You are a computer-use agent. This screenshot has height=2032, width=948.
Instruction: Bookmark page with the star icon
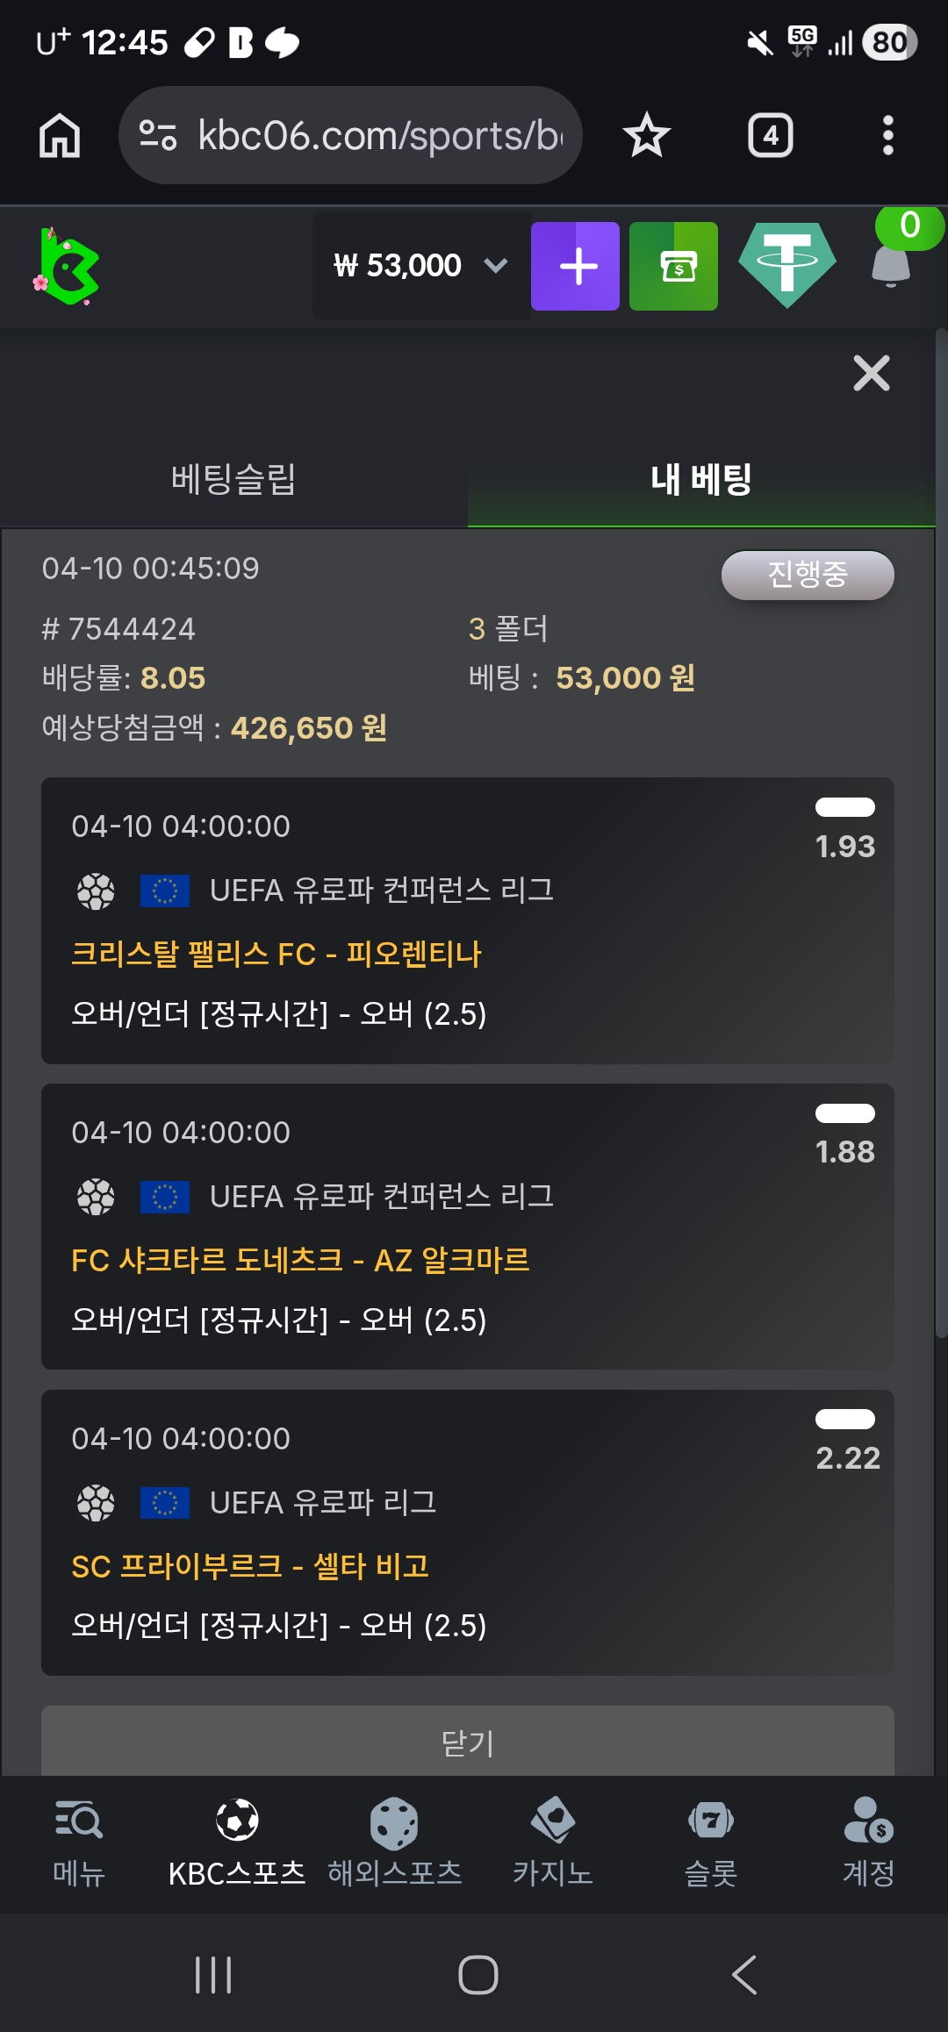pos(647,136)
